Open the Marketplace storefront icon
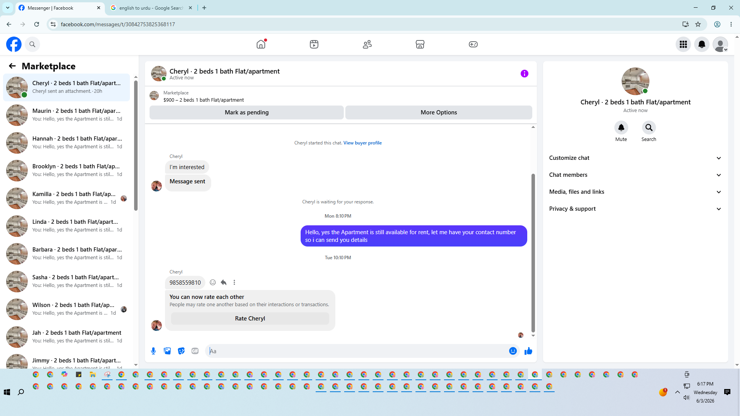 (x=420, y=44)
